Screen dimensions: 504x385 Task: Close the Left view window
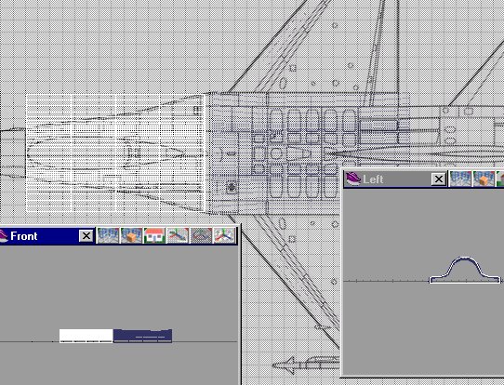click(439, 179)
